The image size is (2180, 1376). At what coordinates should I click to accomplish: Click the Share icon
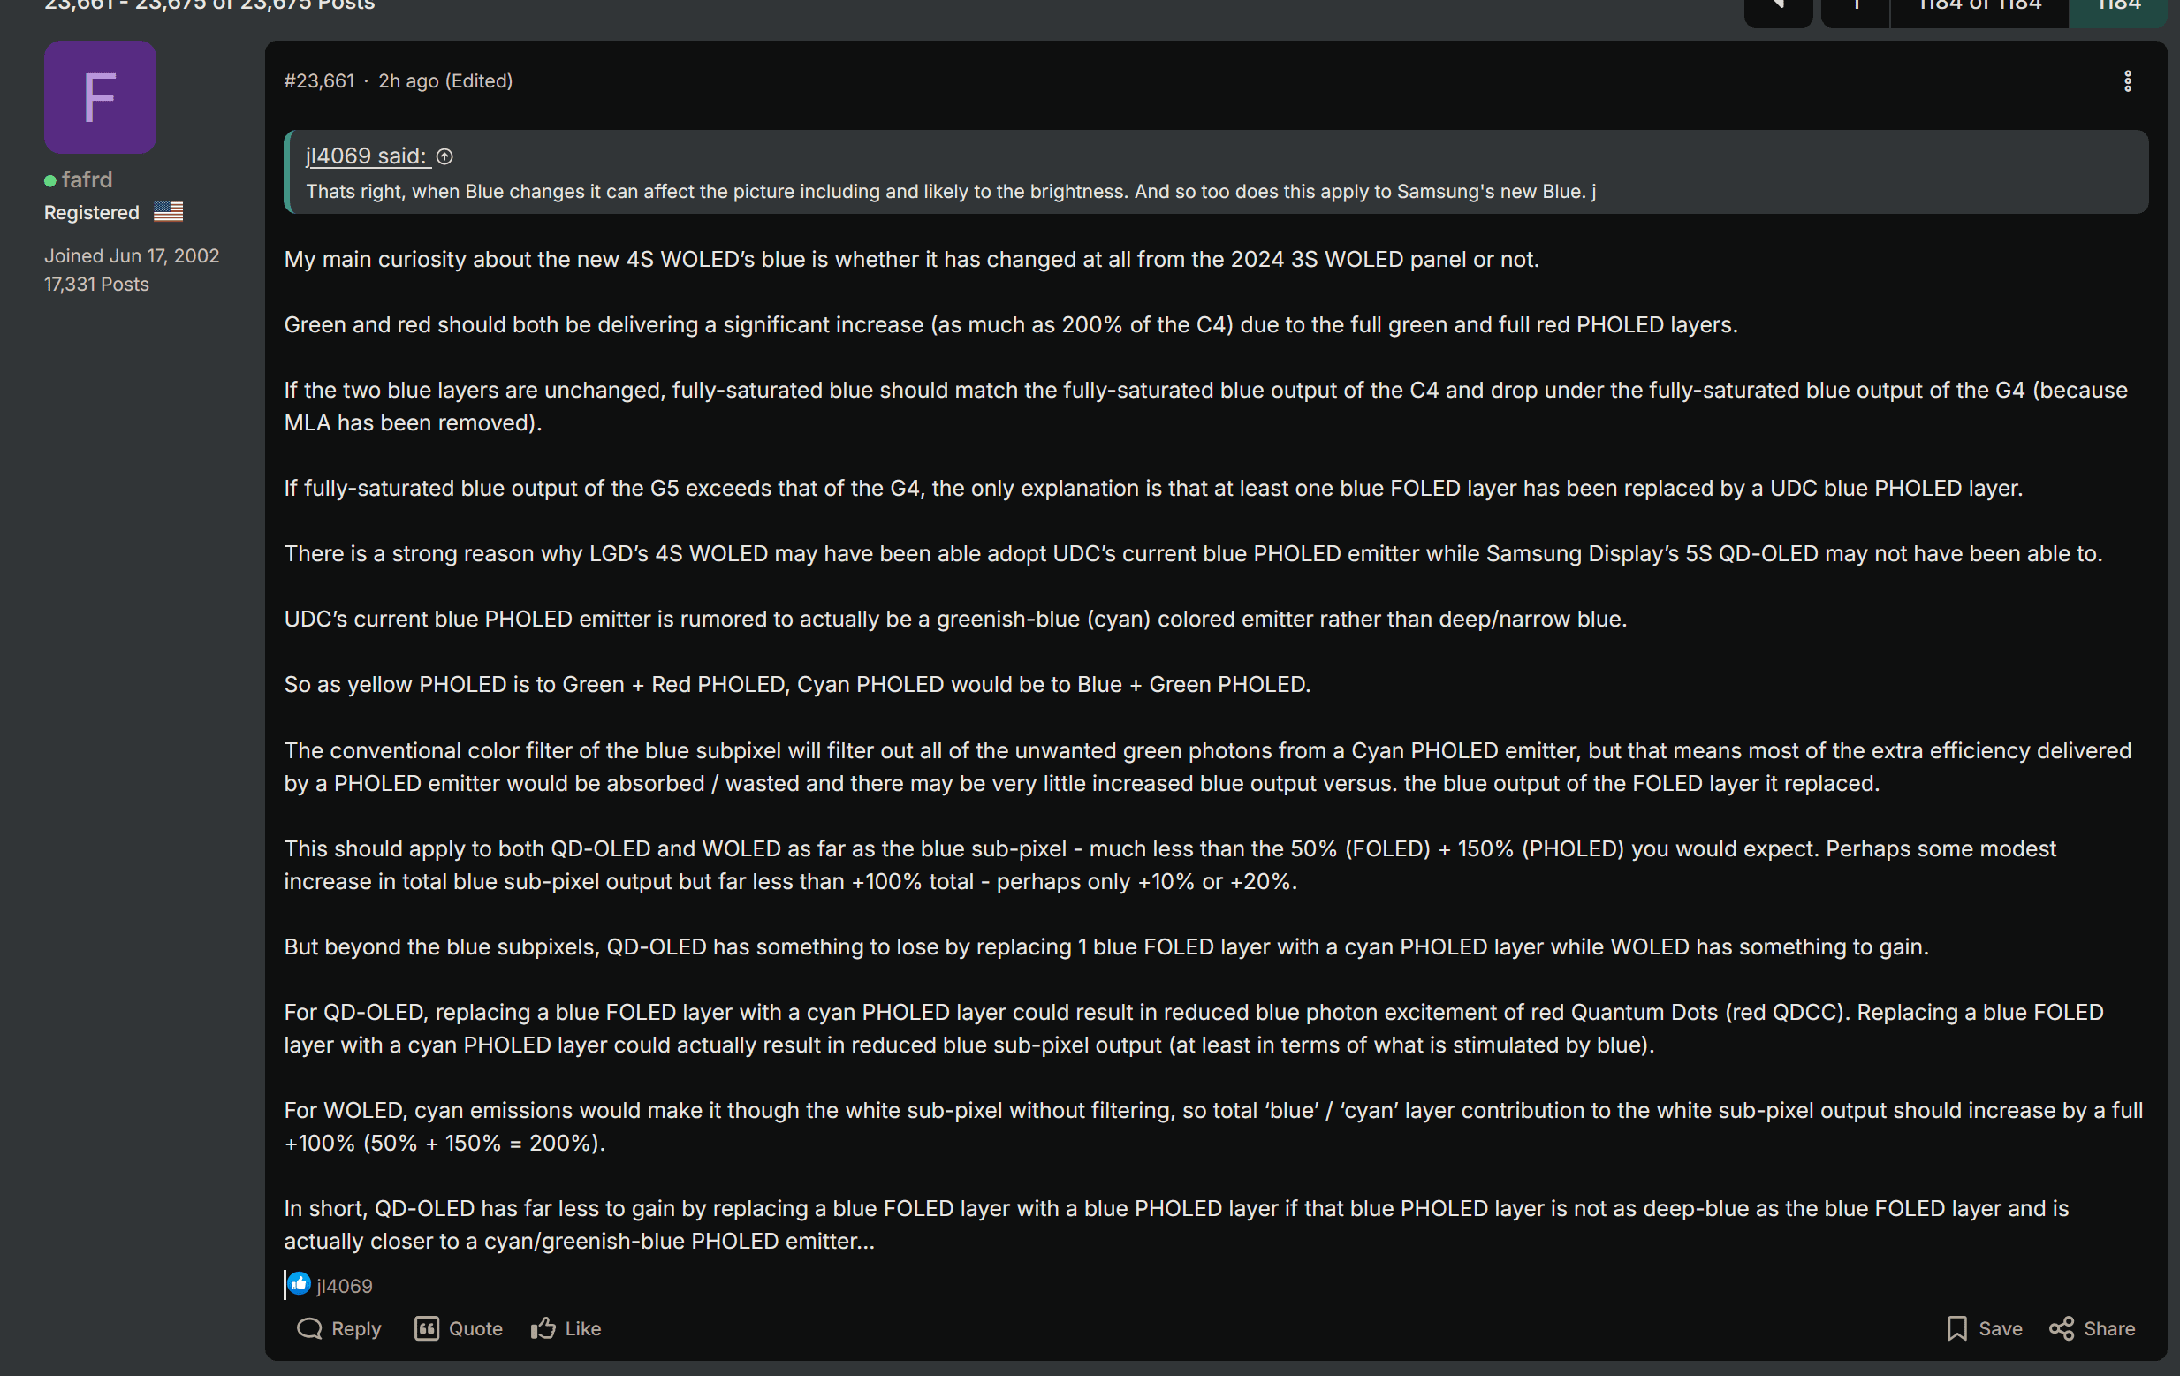2062,1328
